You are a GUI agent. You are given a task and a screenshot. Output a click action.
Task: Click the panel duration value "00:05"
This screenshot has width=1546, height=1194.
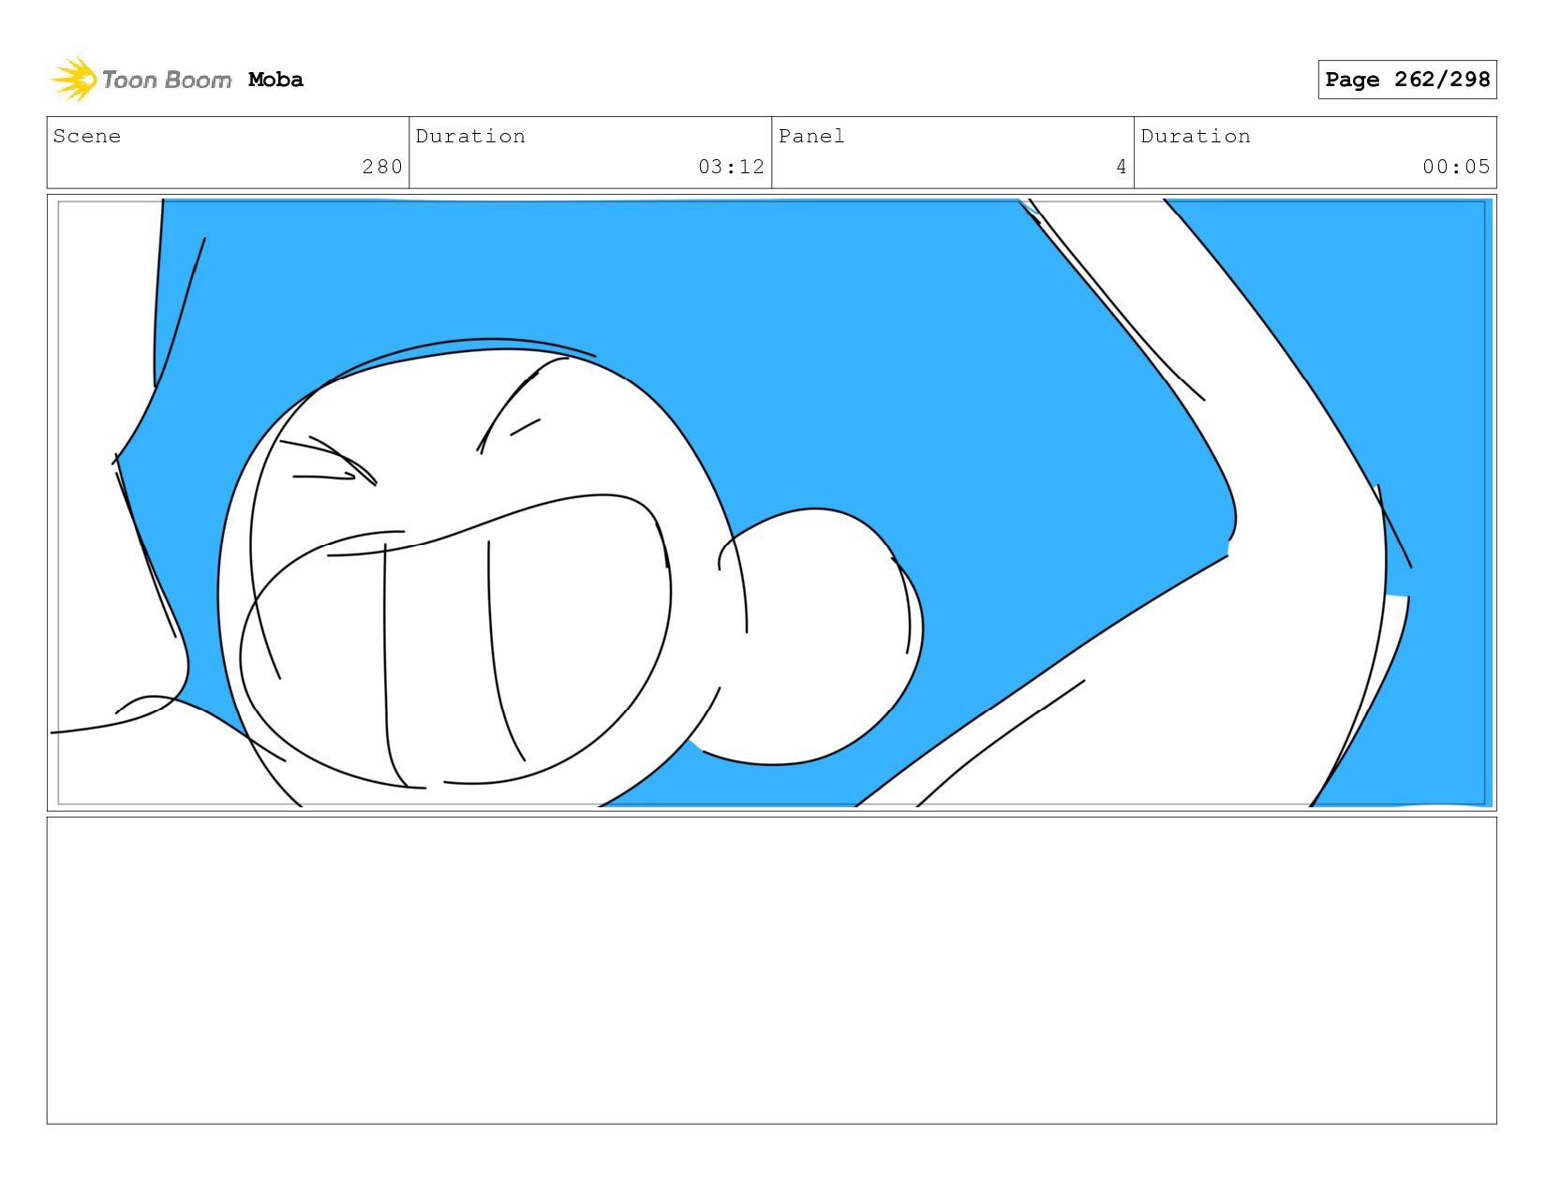point(1455,167)
